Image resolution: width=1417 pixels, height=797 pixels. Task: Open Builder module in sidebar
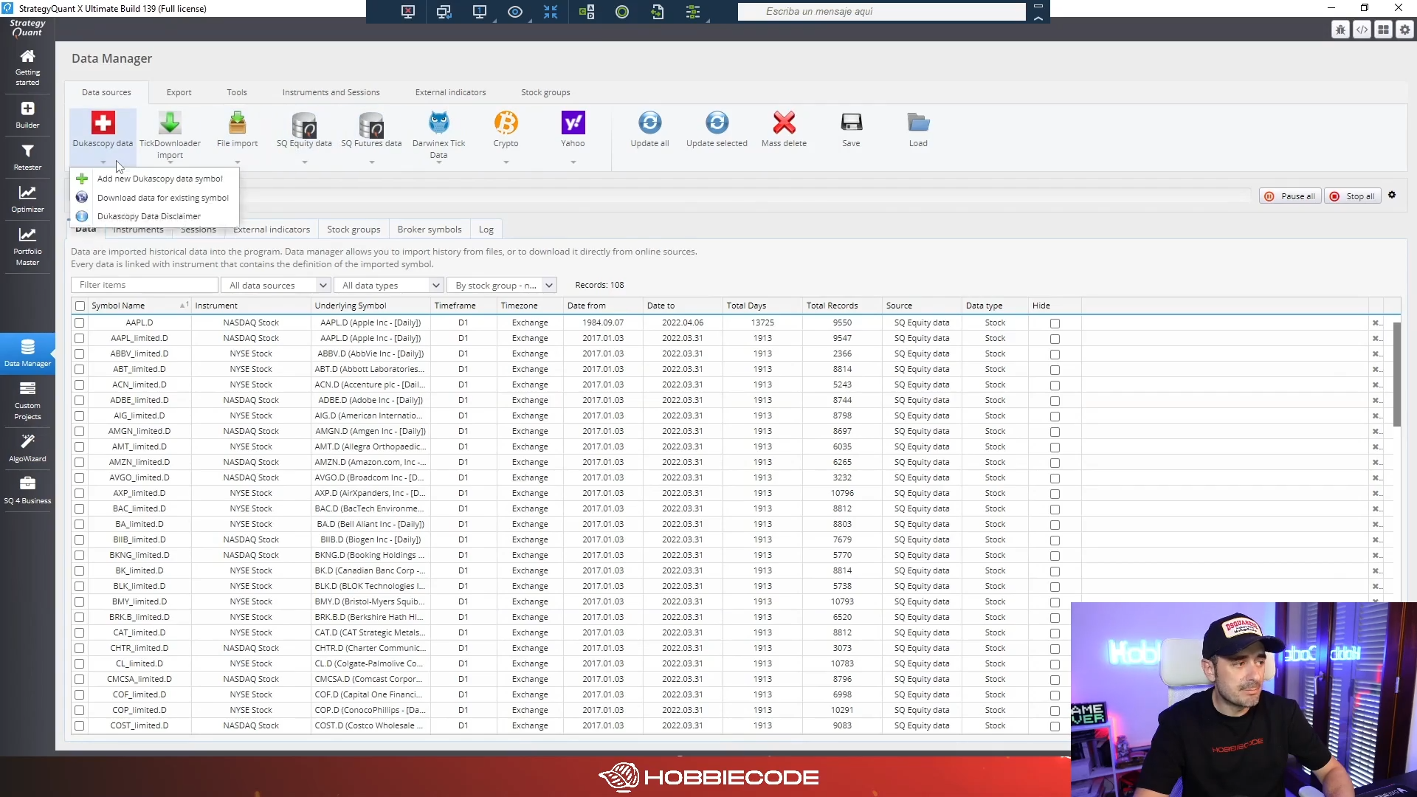click(27, 115)
